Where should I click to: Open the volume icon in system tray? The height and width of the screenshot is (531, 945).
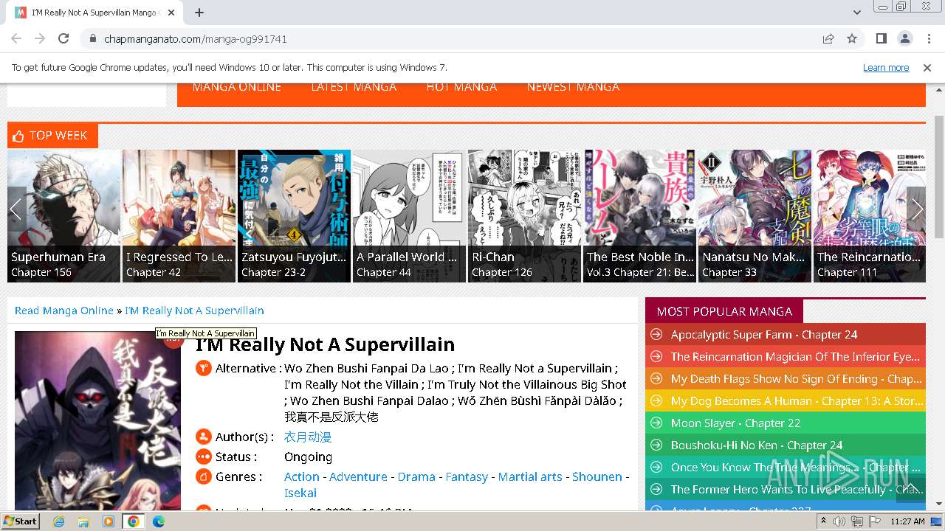point(839,521)
